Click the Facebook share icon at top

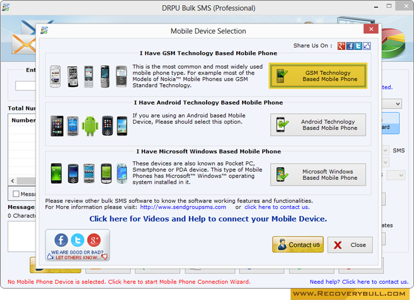click(x=350, y=46)
